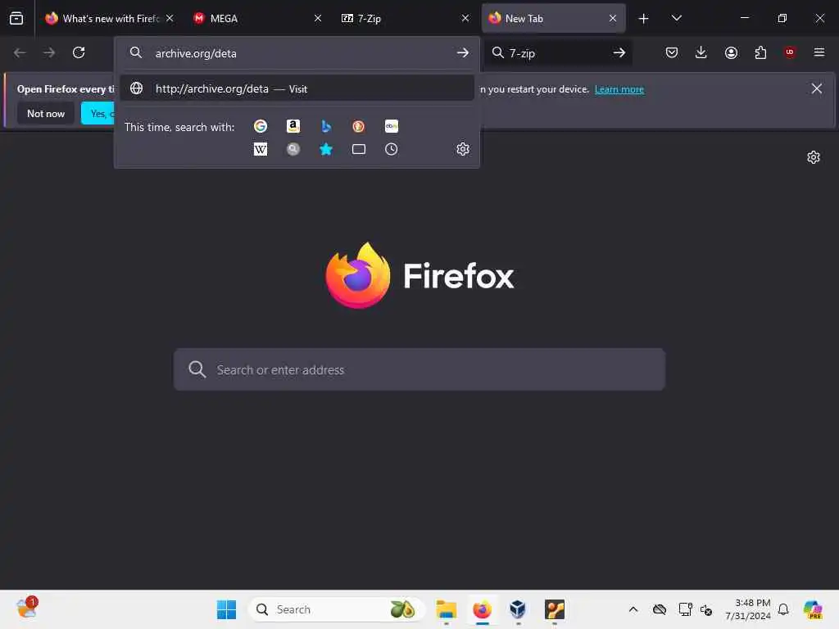Go forward one page

tap(49, 52)
